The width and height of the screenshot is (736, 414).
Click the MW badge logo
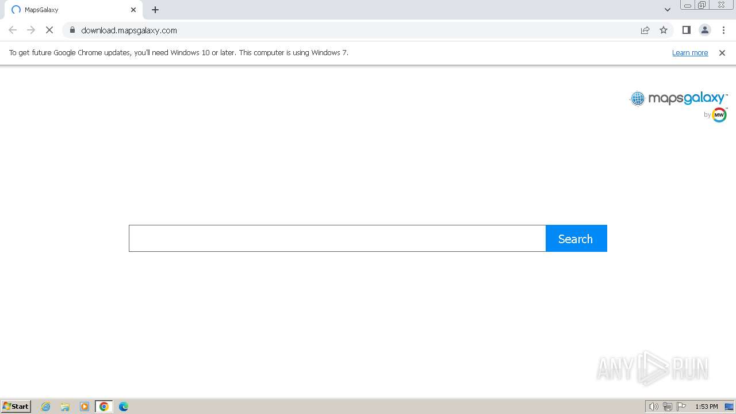(719, 115)
